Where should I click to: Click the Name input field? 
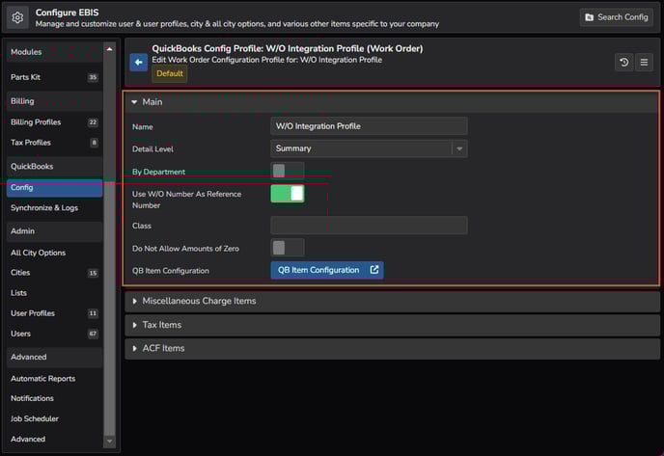[369, 126]
